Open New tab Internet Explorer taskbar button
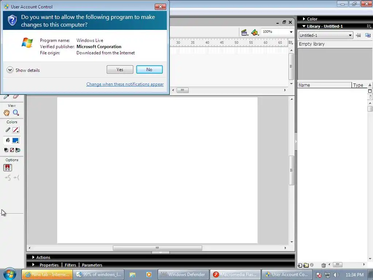This screenshot has height=280, width=373. click(47, 275)
